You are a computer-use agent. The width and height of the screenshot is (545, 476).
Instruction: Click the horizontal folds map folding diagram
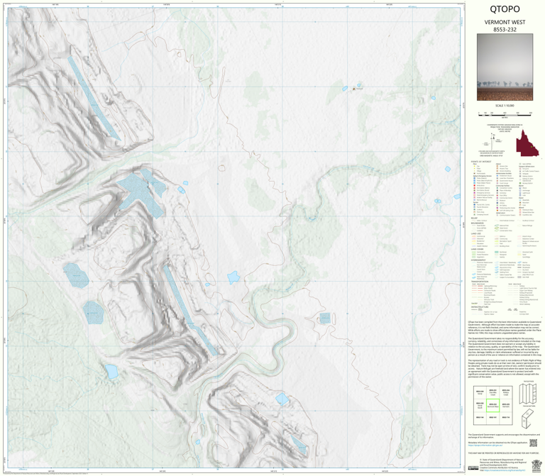click(x=528, y=394)
